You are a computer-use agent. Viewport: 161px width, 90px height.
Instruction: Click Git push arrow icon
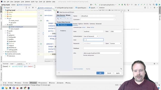tap(144, 5)
